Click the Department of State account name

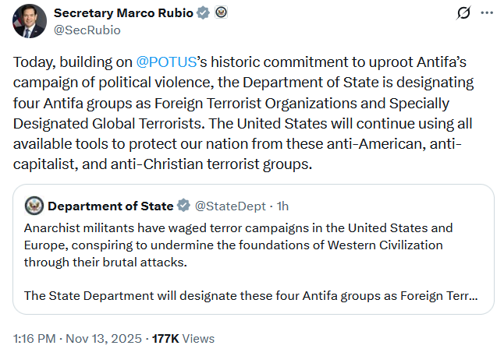[111, 206]
